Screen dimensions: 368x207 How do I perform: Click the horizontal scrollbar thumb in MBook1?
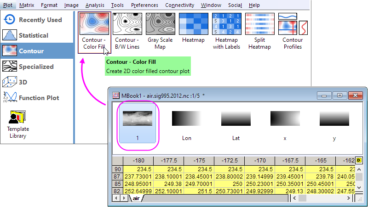[302, 198]
